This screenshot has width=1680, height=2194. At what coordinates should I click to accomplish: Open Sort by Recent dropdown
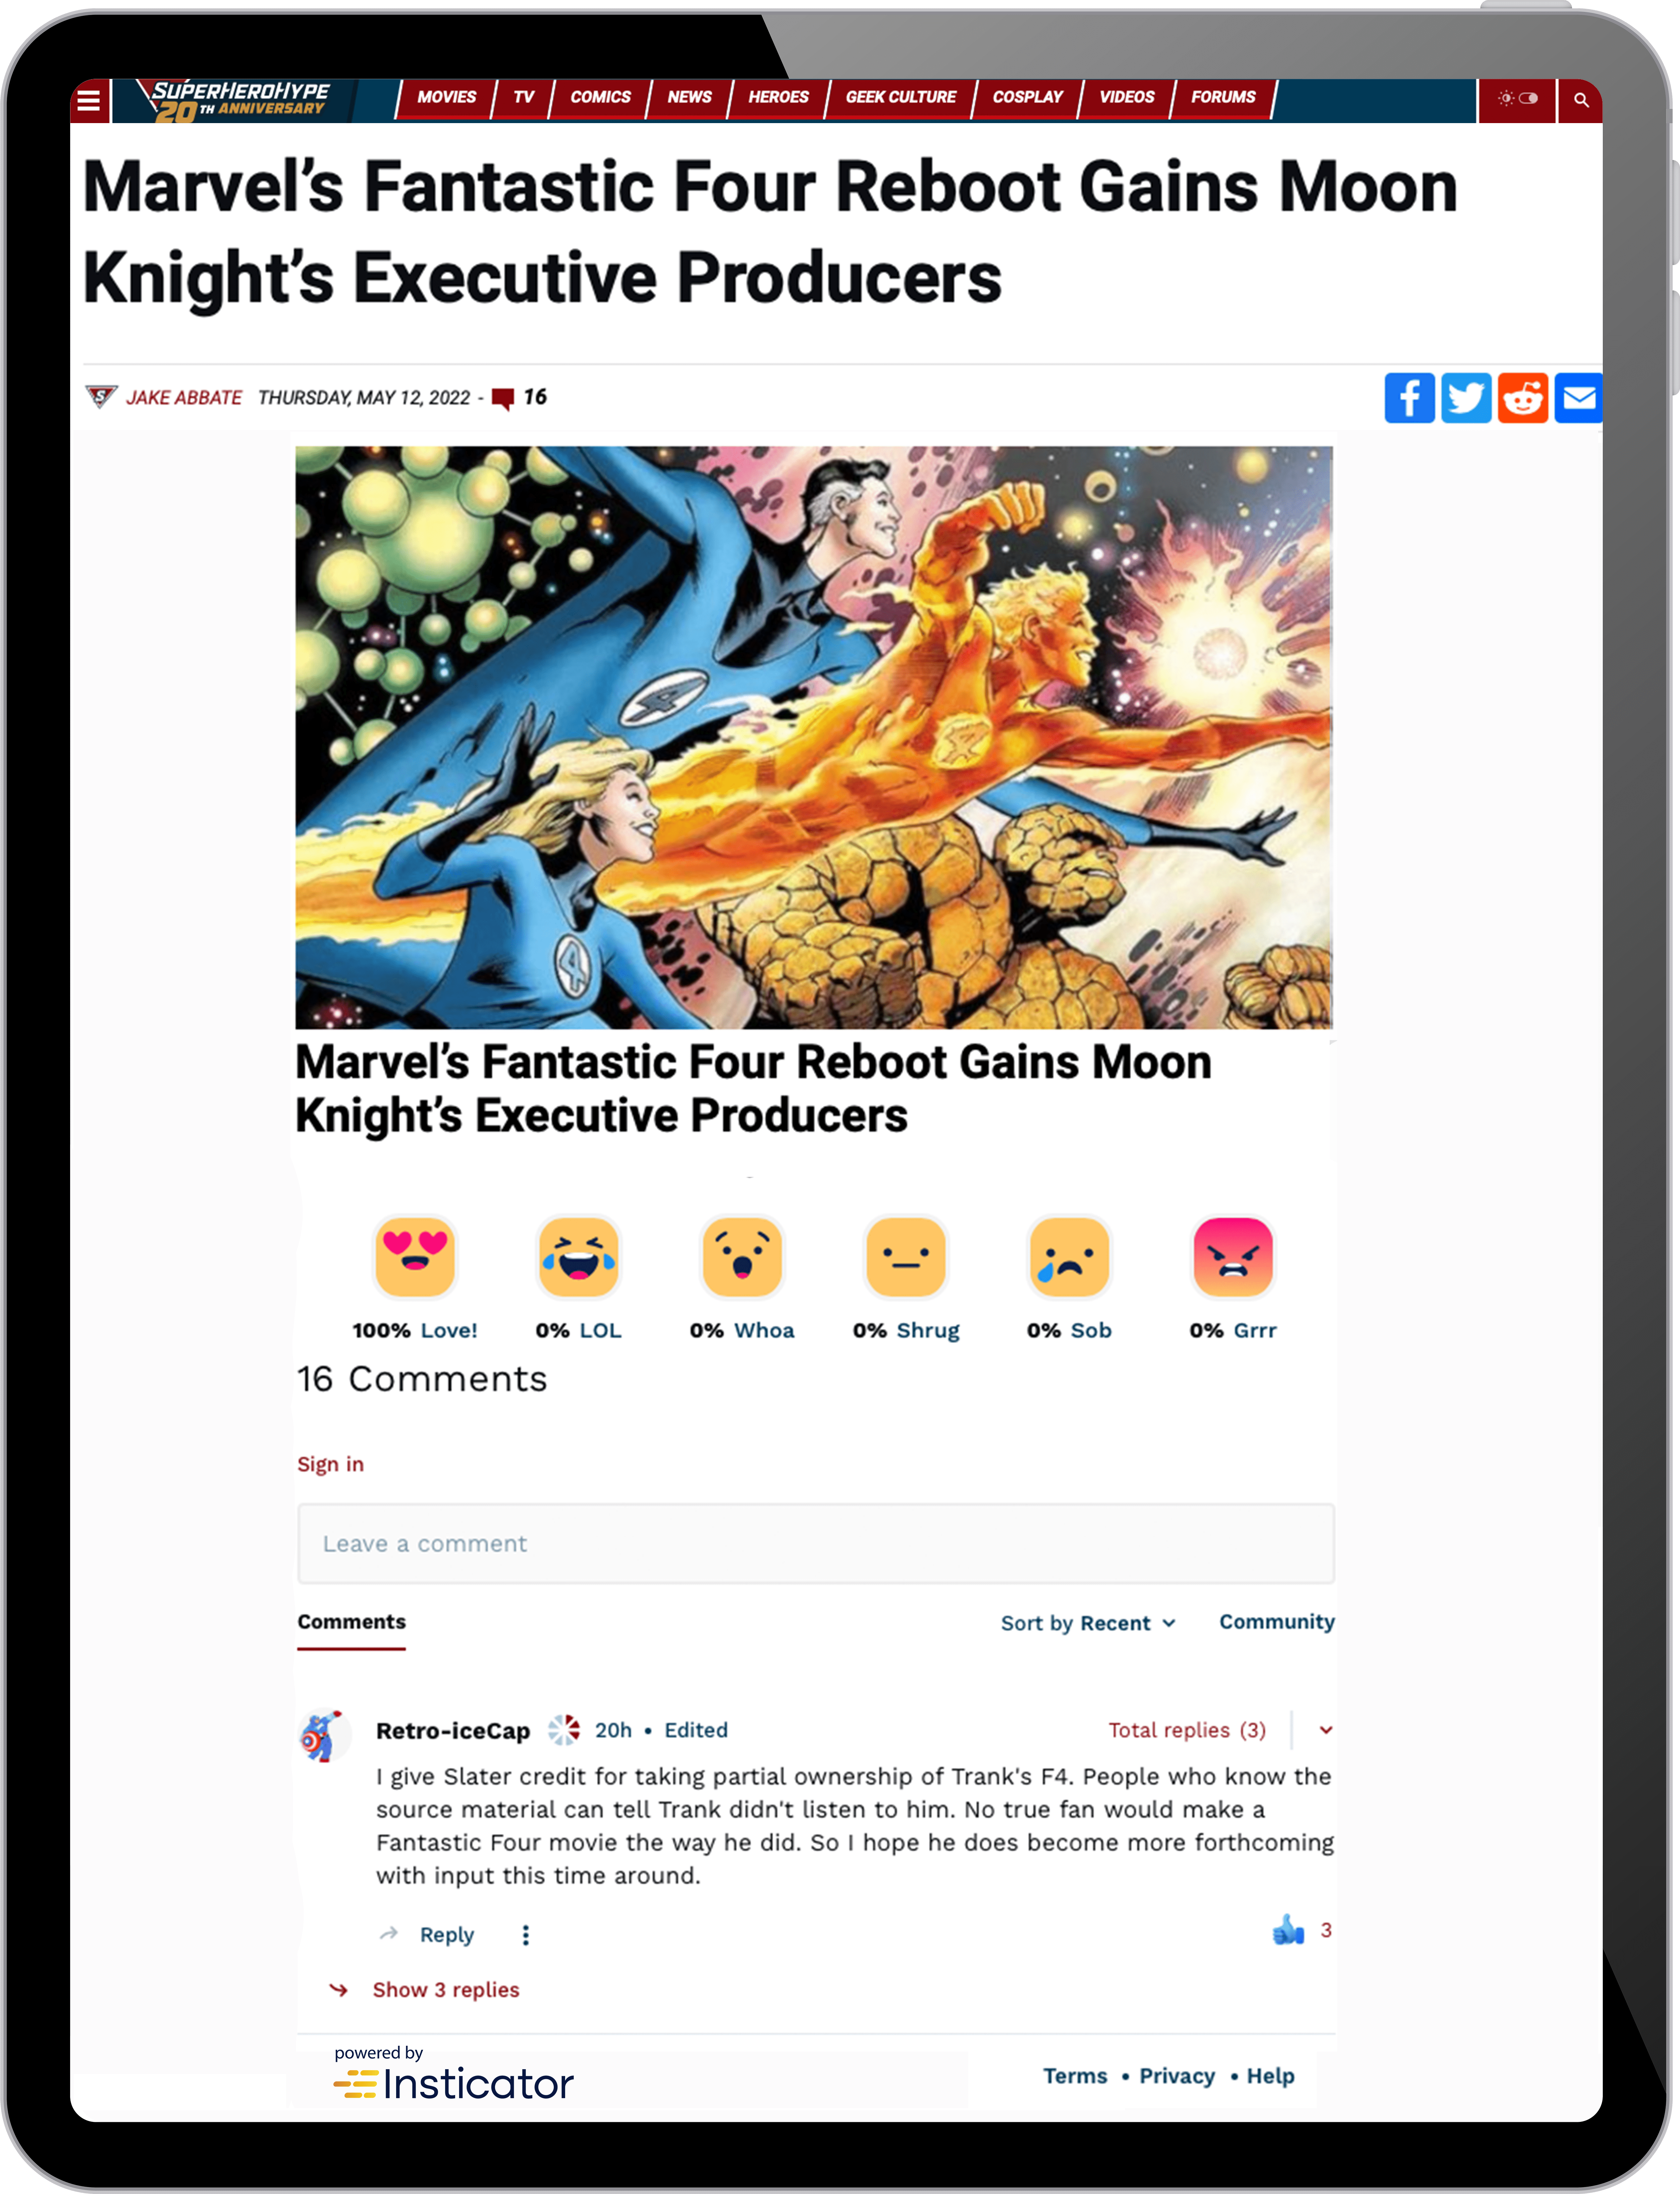(1088, 1623)
